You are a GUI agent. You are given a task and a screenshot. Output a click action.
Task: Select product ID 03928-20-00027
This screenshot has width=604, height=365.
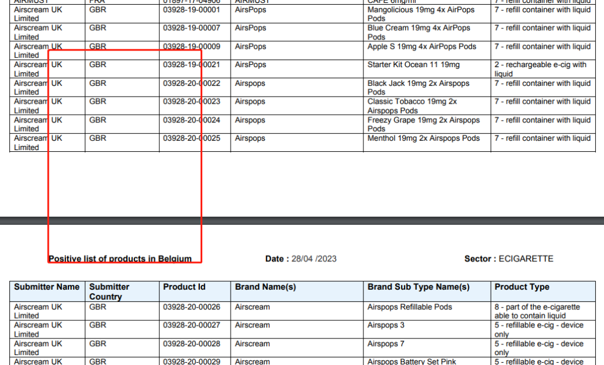tap(192, 325)
